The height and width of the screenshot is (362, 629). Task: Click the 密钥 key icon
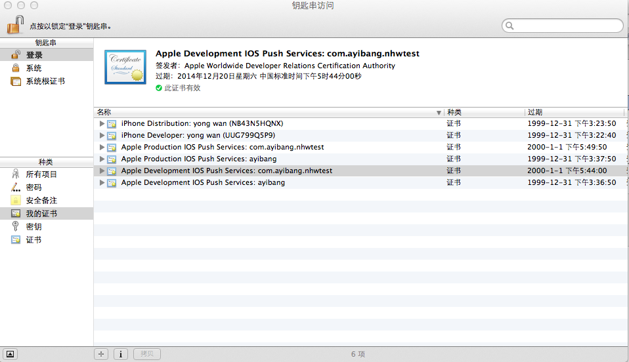pos(16,226)
